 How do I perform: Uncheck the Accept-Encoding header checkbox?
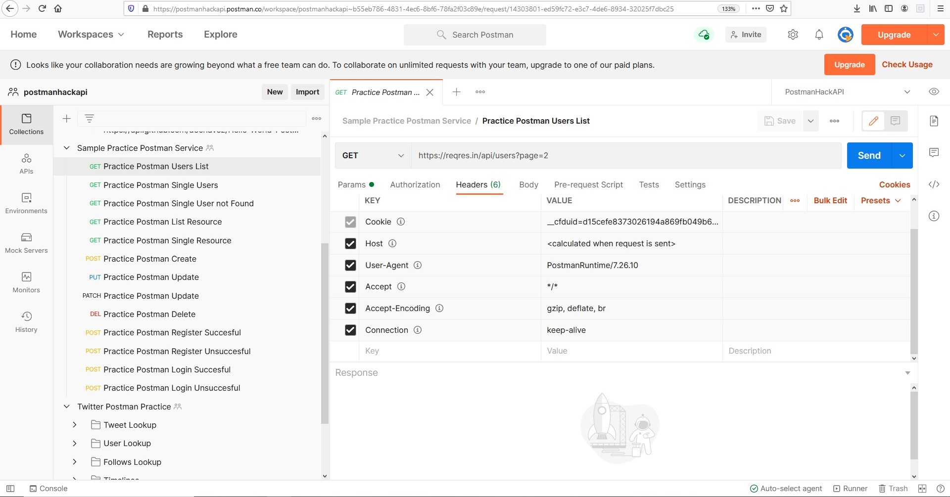[350, 308]
